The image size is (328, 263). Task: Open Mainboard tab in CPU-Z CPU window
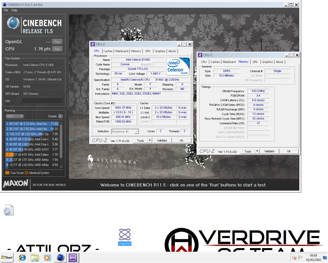click(122, 51)
